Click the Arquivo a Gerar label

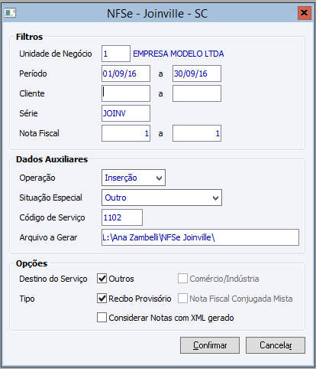pos(48,237)
